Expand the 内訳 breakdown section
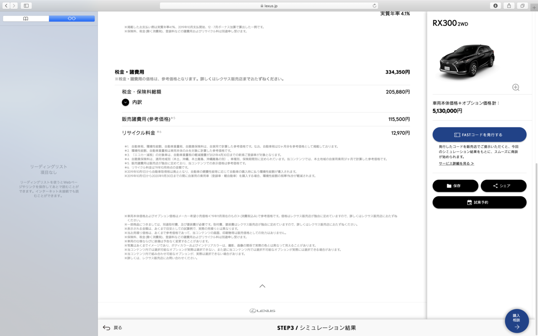The width and height of the screenshot is (538, 336). 125,102
